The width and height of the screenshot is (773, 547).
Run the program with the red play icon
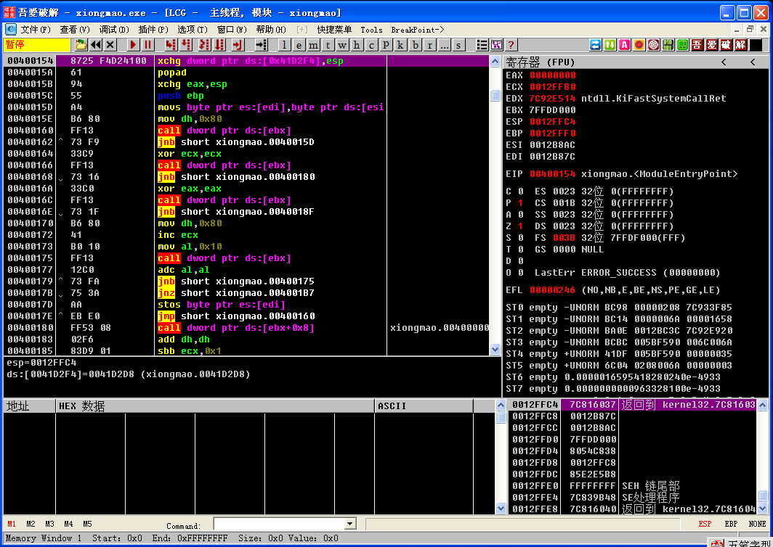click(x=133, y=45)
